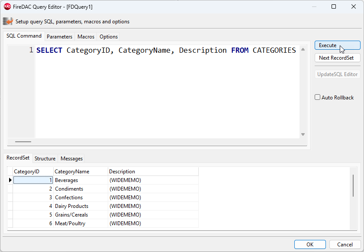Click row selector for Condiments row
This screenshot has width=364, height=252.
(x=10, y=189)
